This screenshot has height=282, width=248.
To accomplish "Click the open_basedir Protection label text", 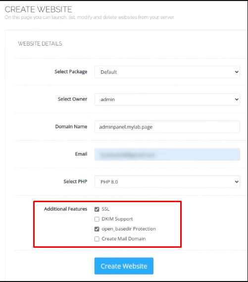I will 129,229.
